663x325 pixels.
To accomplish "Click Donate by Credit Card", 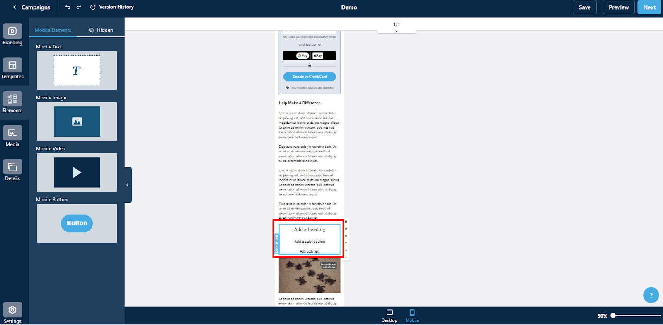I will (x=310, y=77).
